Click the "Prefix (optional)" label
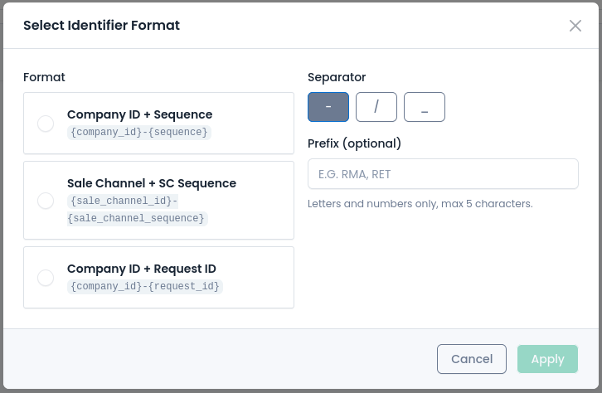The height and width of the screenshot is (393, 602). click(x=354, y=143)
